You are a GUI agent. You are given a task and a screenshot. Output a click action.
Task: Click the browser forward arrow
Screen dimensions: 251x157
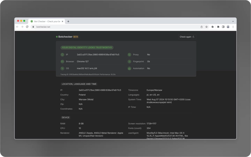click(x=22, y=27)
